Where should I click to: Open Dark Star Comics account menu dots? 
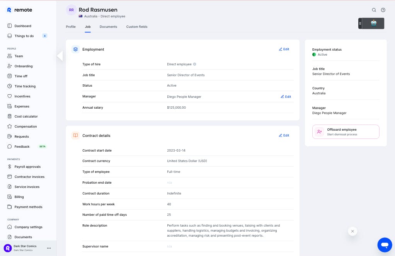pos(49,248)
